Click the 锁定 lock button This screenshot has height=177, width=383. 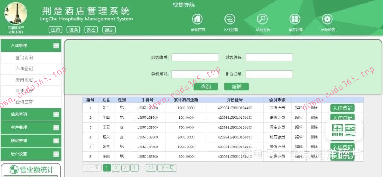pyautogui.click(x=109, y=30)
